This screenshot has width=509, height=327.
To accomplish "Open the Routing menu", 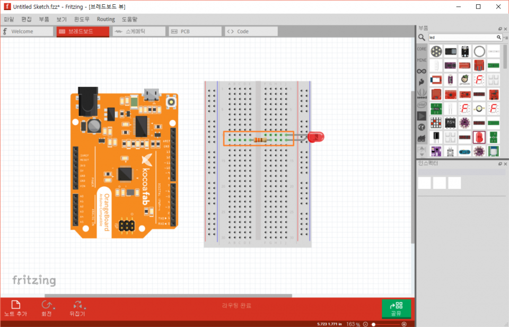I will 106,19.
